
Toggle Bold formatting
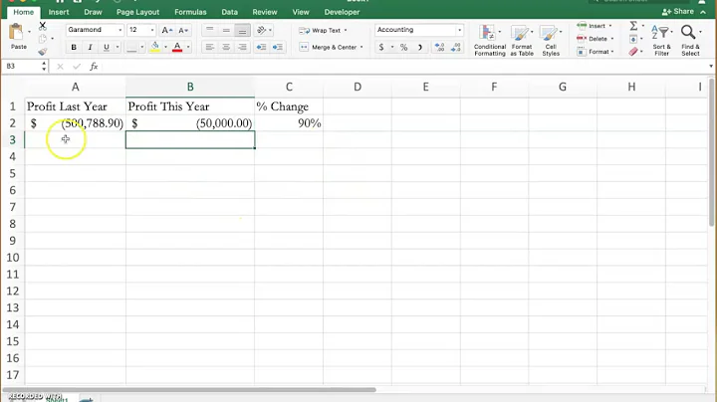click(74, 47)
